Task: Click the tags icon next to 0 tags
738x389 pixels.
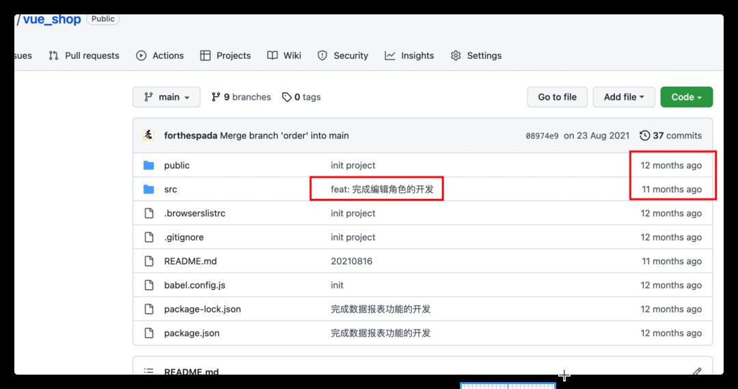Action: 287,97
